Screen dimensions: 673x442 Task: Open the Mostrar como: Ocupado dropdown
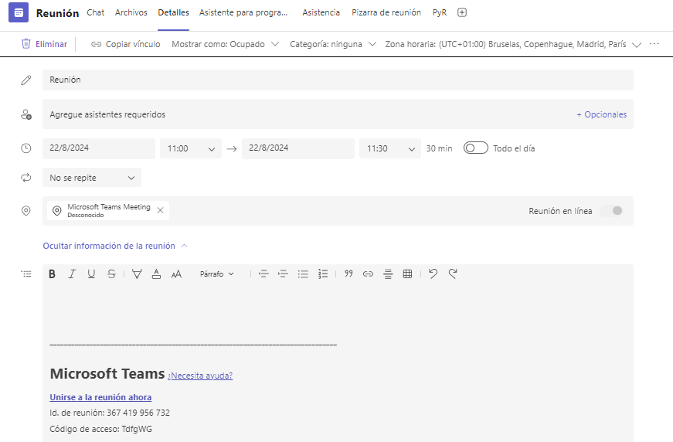(x=226, y=44)
